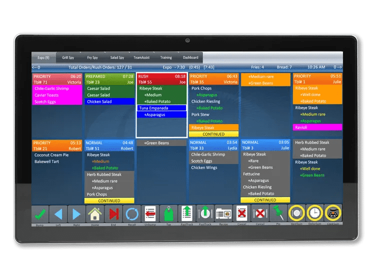Select the pink Ravioli item
The width and height of the screenshot is (370, 275).
click(x=317, y=127)
